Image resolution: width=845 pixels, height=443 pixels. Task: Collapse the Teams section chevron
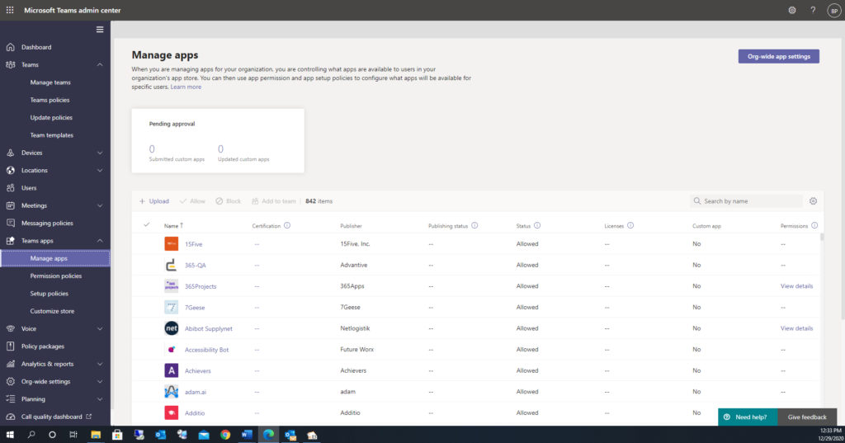(x=100, y=64)
